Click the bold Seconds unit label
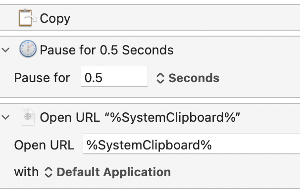This screenshot has width=300, height=192. point(194,78)
